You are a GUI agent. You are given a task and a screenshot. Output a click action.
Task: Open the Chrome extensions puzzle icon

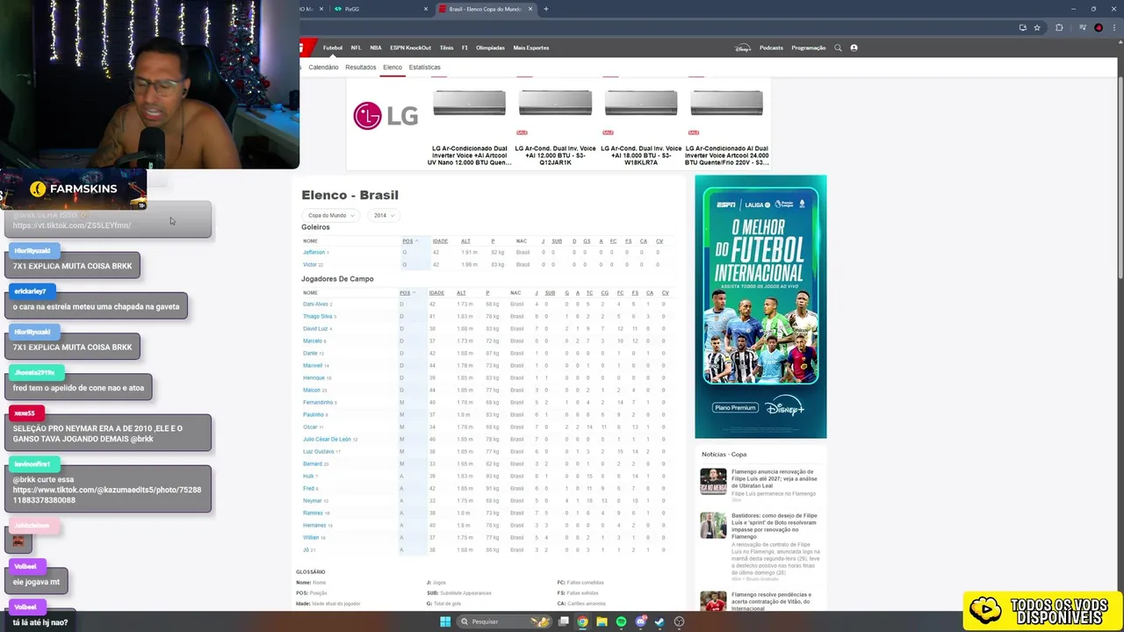click(x=1059, y=27)
